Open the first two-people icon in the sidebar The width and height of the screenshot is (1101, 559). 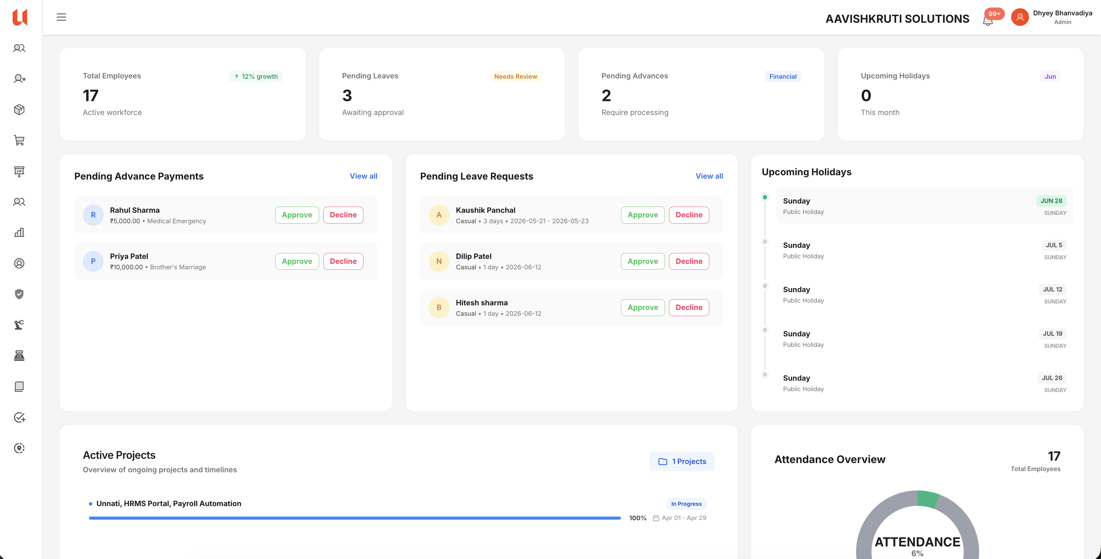click(19, 48)
